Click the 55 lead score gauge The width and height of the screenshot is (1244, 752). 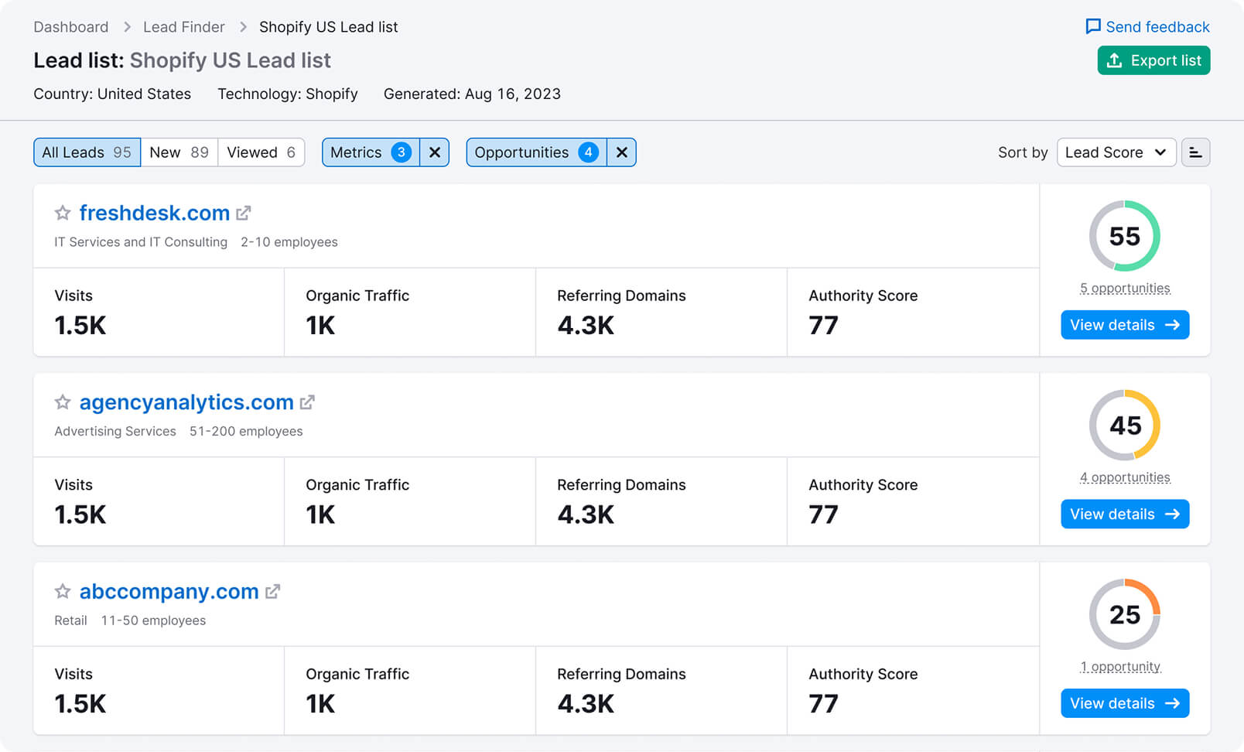pyautogui.click(x=1124, y=236)
